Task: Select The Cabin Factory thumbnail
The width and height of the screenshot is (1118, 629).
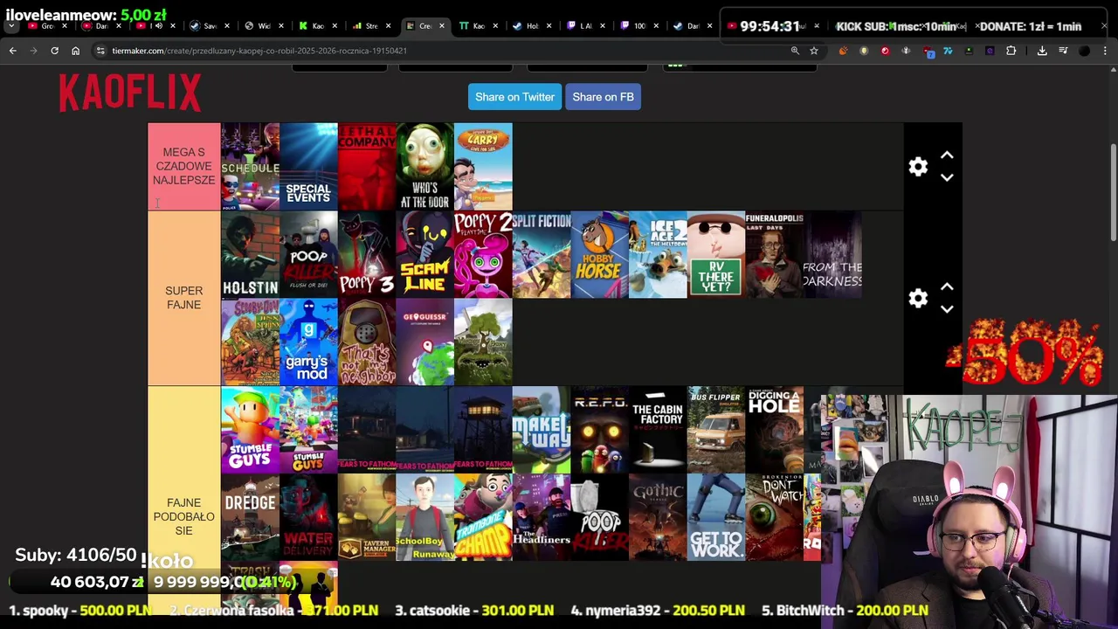Action: 658,431
